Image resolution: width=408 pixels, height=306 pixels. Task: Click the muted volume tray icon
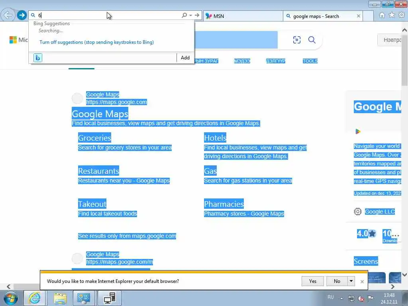pyautogui.click(x=361, y=298)
